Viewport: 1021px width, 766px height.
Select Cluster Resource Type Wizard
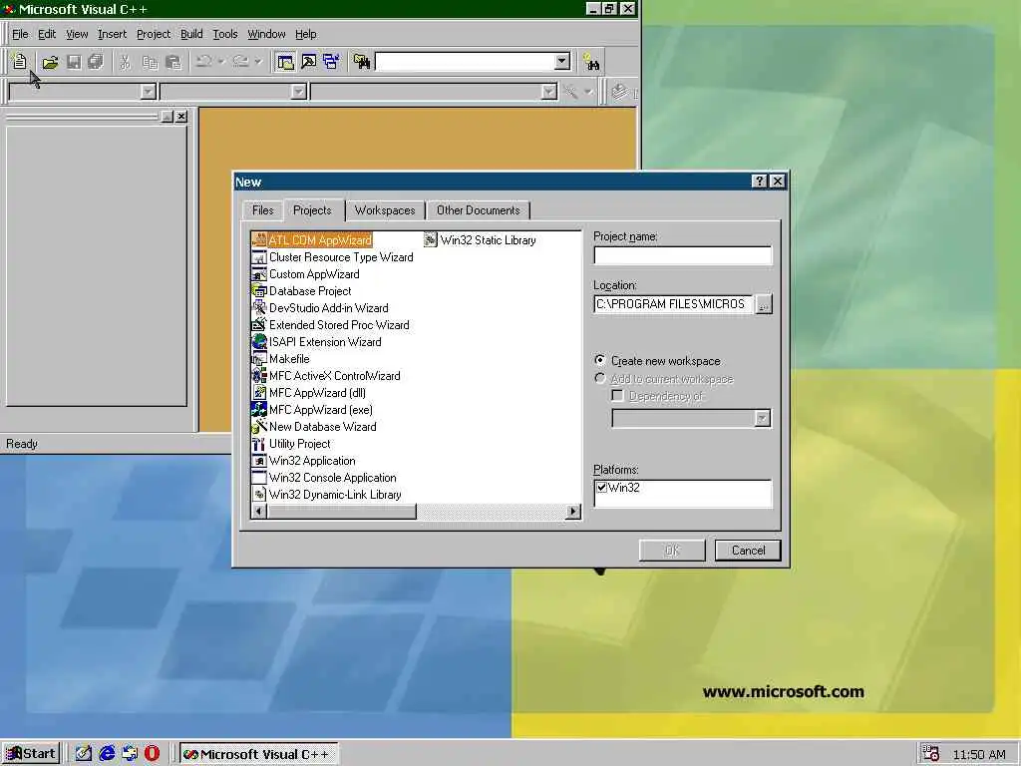(x=333, y=257)
